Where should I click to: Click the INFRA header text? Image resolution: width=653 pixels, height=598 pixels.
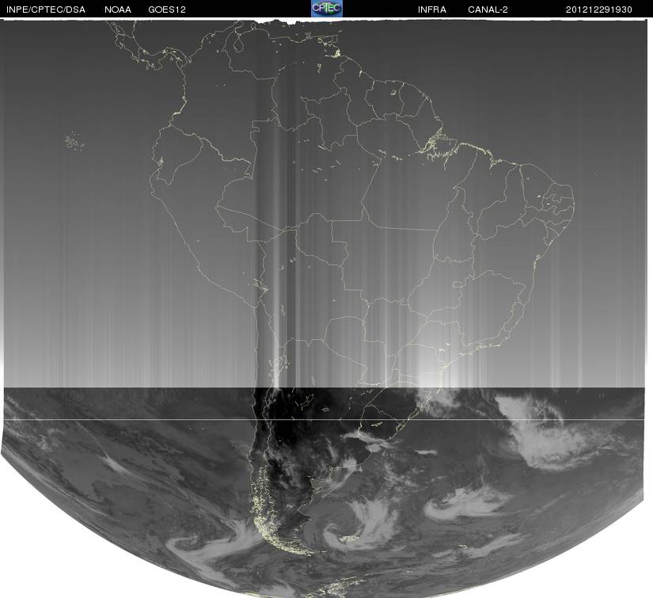click(x=432, y=10)
